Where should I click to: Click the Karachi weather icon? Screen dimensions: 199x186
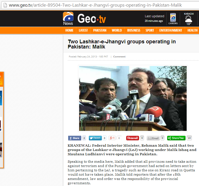tap(189, 19)
